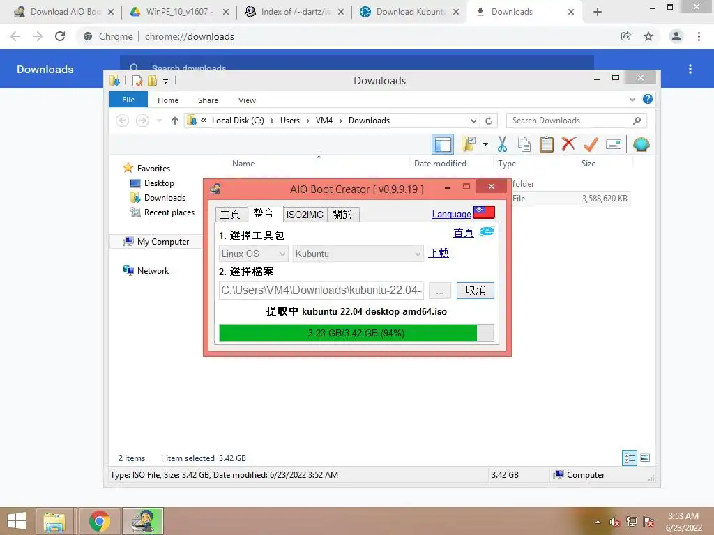Switch to the 整合 tab
714x535 pixels.
tap(264, 213)
